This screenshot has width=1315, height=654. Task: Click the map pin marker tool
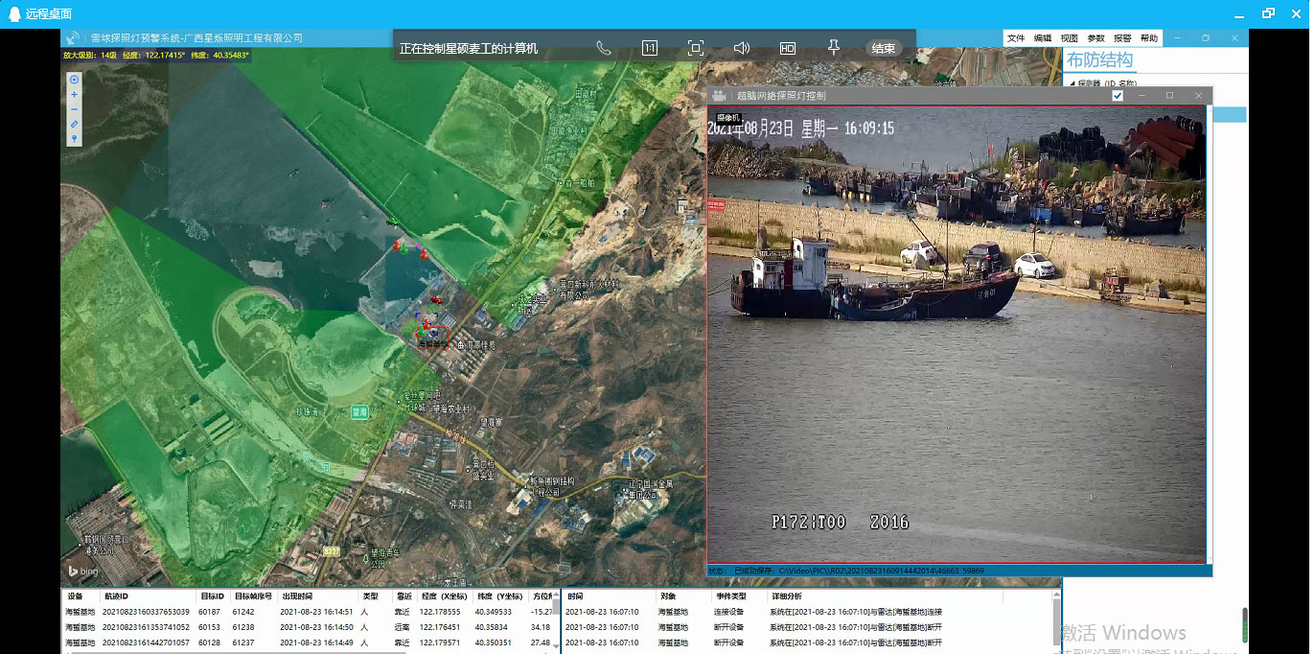pyautogui.click(x=75, y=140)
